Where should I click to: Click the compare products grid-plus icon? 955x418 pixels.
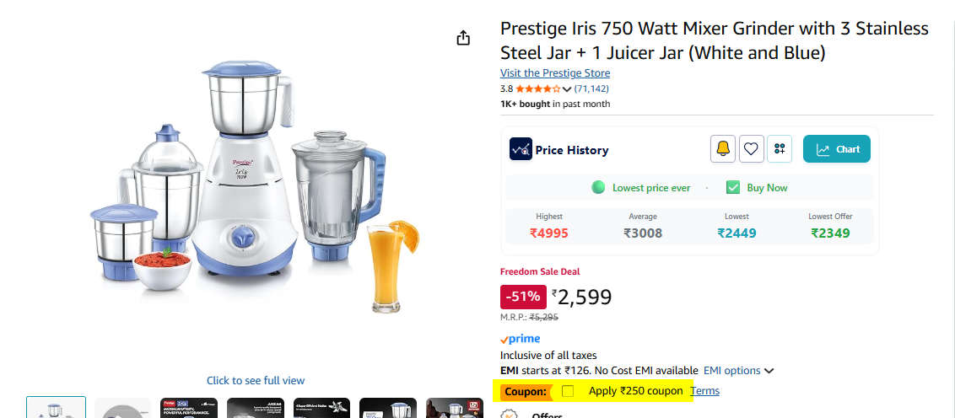[780, 149]
